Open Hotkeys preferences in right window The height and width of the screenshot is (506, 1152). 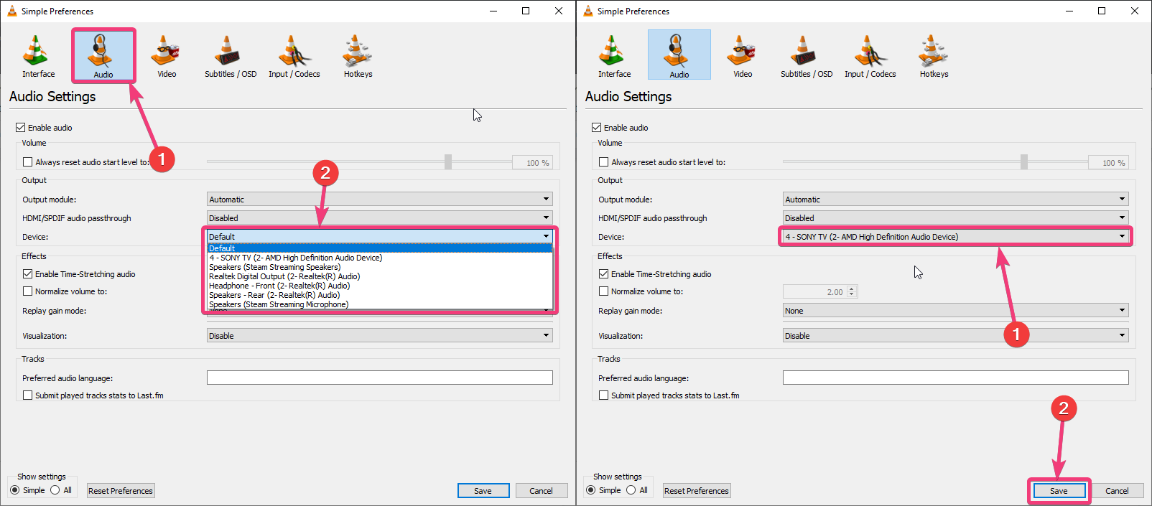[x=934, y=56]
